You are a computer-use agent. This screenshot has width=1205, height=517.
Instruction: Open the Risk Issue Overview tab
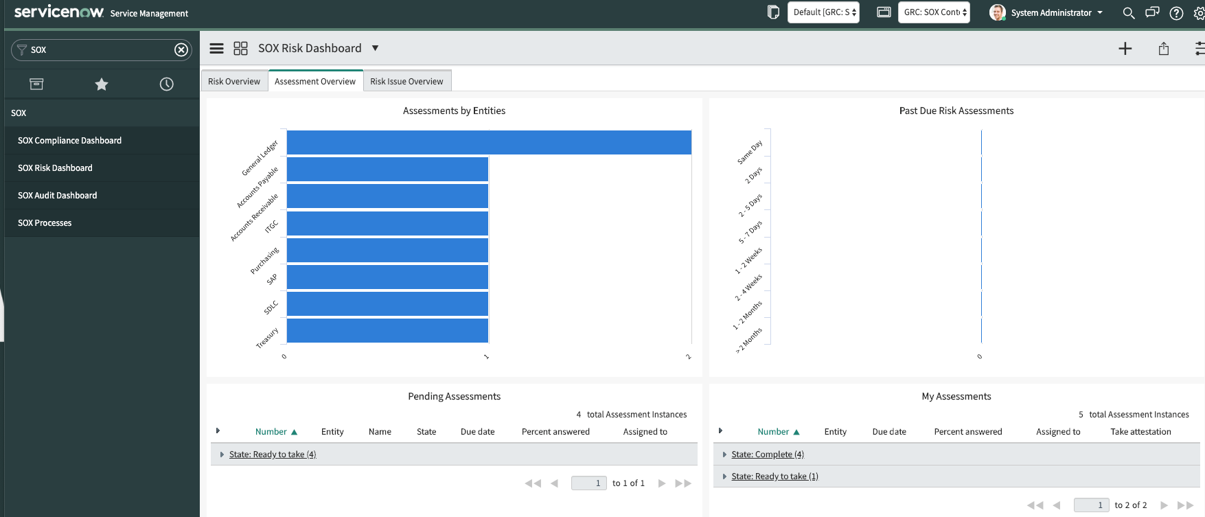(x=406, y=81)
